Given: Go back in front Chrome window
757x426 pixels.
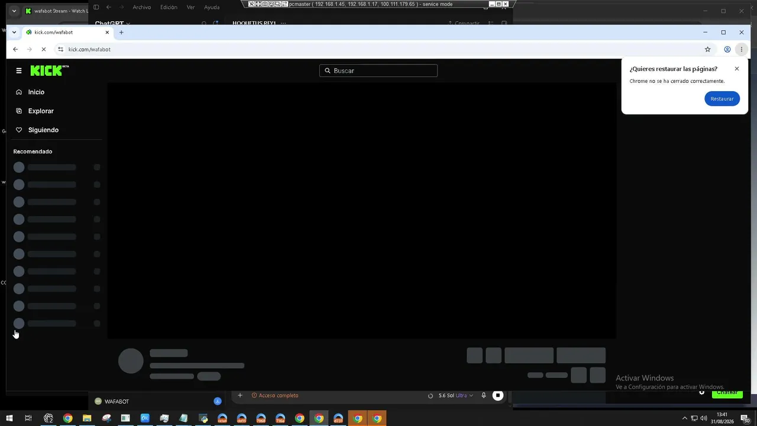Looking at the screenshot, I should 15,49.
